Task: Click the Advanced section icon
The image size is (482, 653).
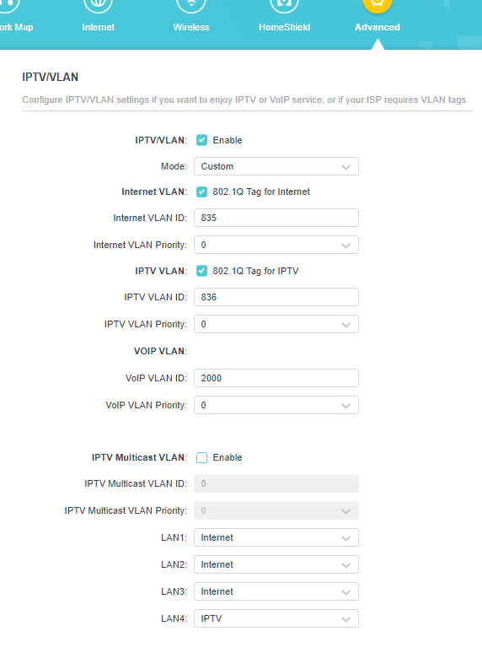Action: (x=378, y=5)
